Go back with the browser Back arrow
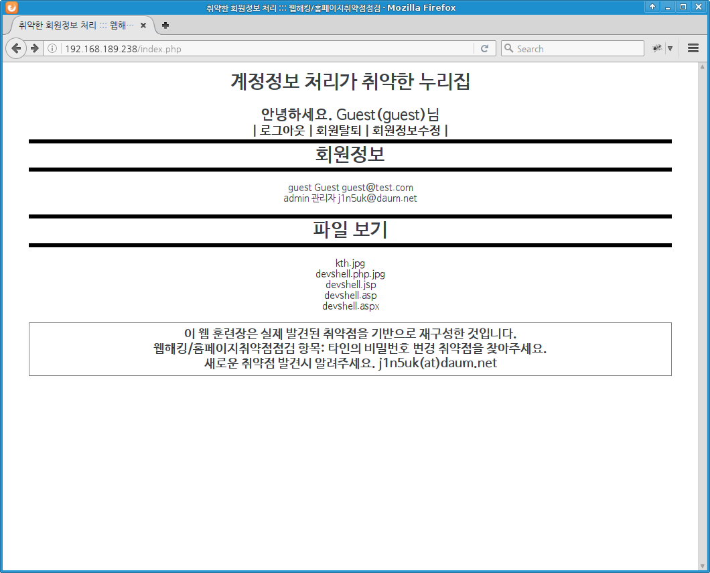 [x=16, y=48]
